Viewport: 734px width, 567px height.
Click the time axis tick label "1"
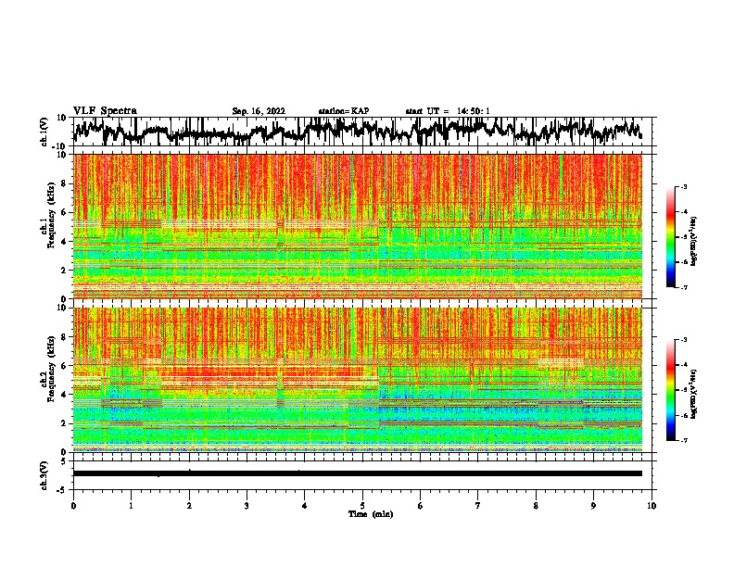pyautogui.click(x=131, y=506)
